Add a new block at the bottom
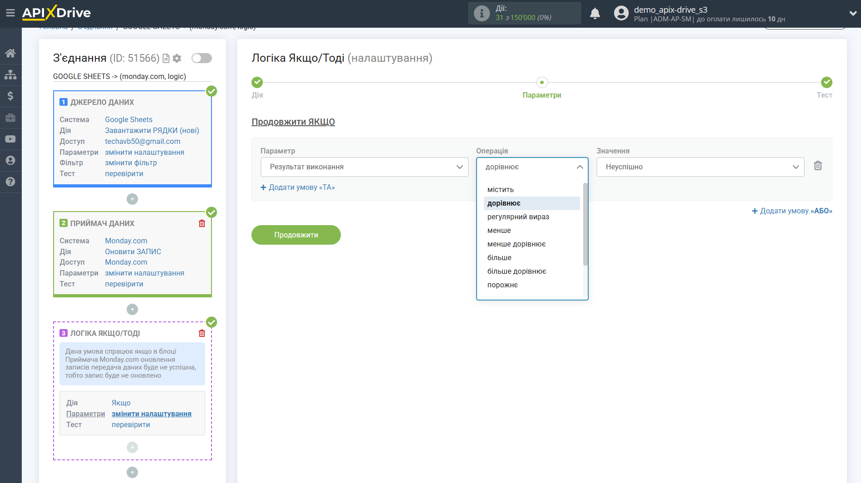This screenshot has height=483, width=861. (x=132, y=472)
